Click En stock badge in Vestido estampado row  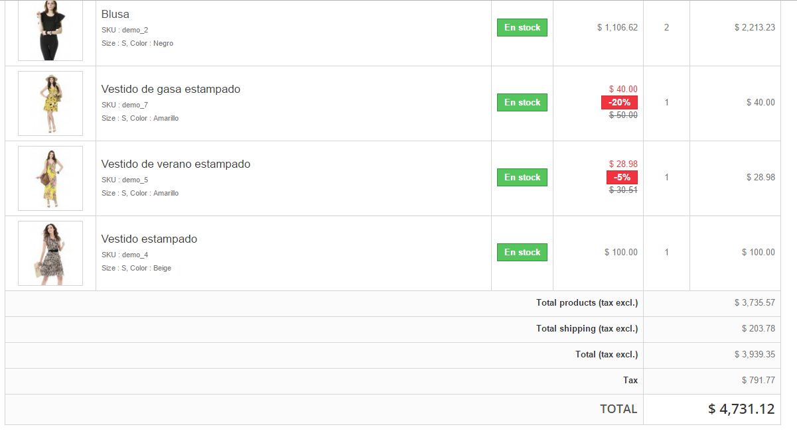pos(522,252)
